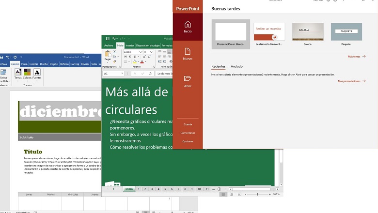Screen dimensions: 378x213
Task: Toggle italic (K) in Excel
Action: tap(130, 57)
